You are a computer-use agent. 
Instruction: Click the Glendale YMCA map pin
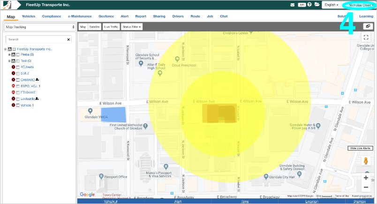(x=90, y=111)
